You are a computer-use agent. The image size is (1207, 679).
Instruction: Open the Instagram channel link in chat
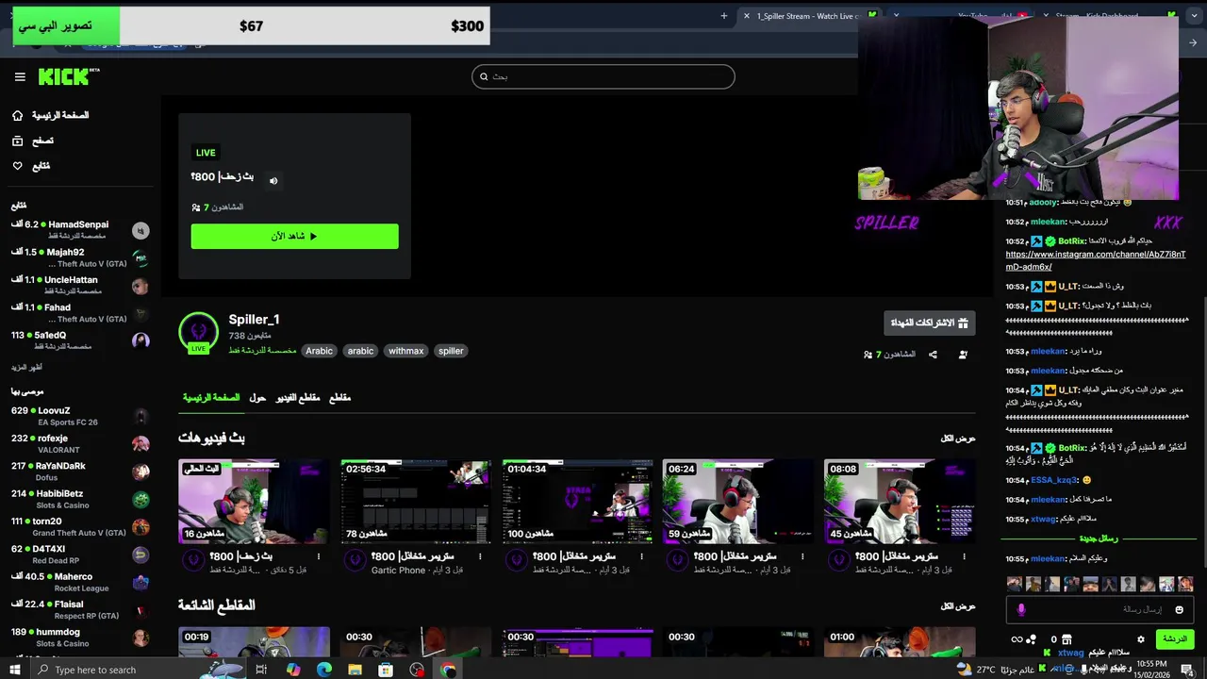pos(1096,260)
